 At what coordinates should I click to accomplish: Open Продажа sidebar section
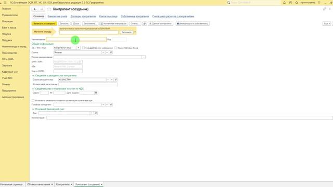coord(7,40)
